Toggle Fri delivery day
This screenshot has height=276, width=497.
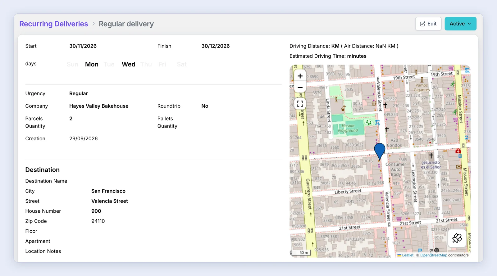point(162,64)
